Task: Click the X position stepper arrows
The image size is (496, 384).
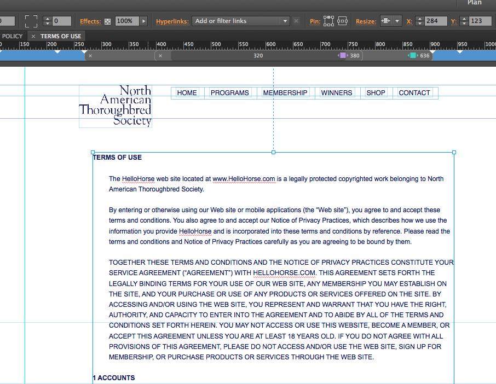Action: pyautogui.click(x=419, y=21)
